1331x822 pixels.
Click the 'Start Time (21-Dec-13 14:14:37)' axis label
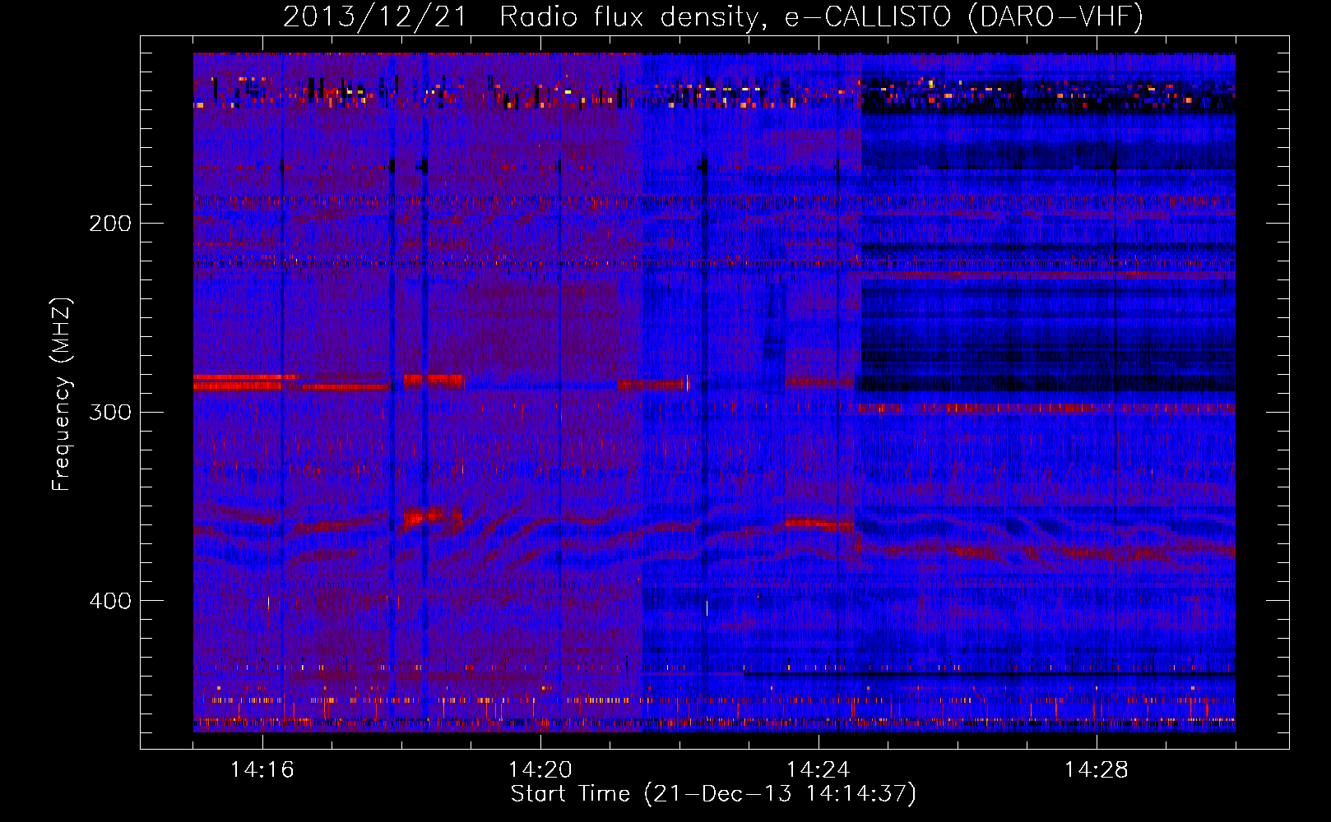pos(713,794)
